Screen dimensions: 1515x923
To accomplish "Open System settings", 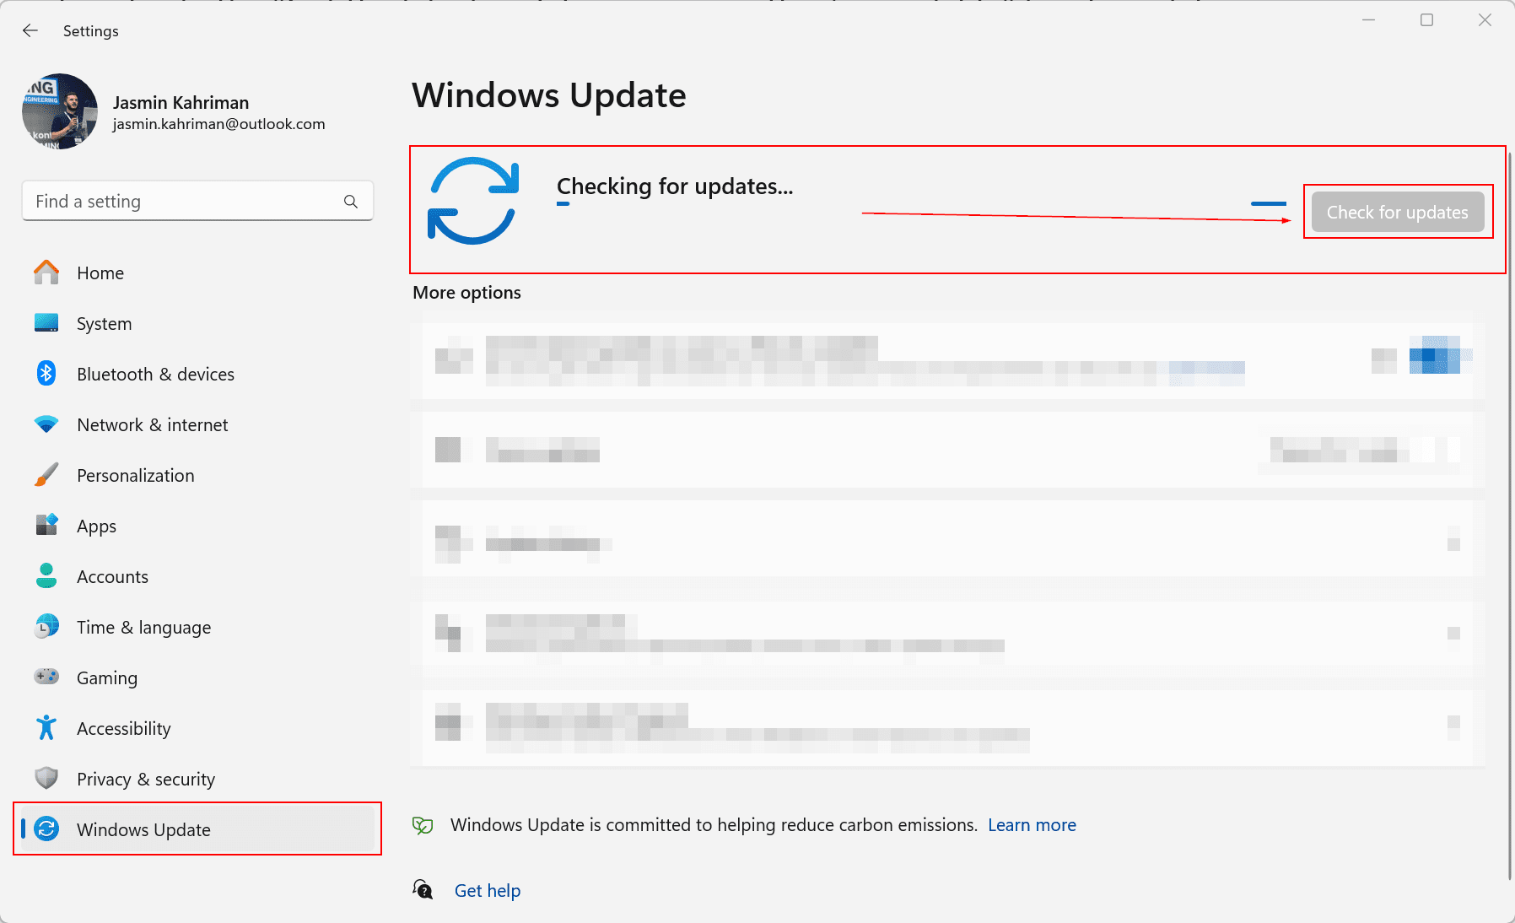I will pos(197,323).
